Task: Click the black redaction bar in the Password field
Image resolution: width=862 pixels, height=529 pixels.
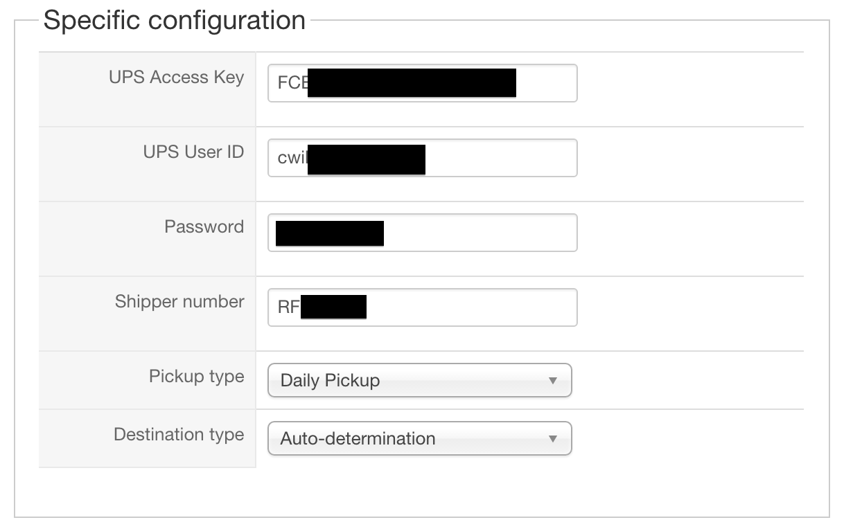Action: [x=329, y=233]
